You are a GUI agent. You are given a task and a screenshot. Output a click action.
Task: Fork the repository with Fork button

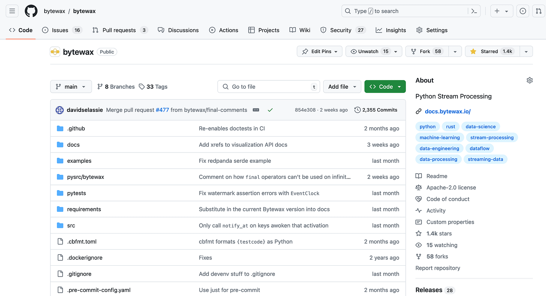427,51
